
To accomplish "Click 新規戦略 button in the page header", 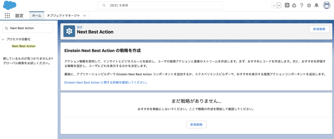I will (319, 29).
